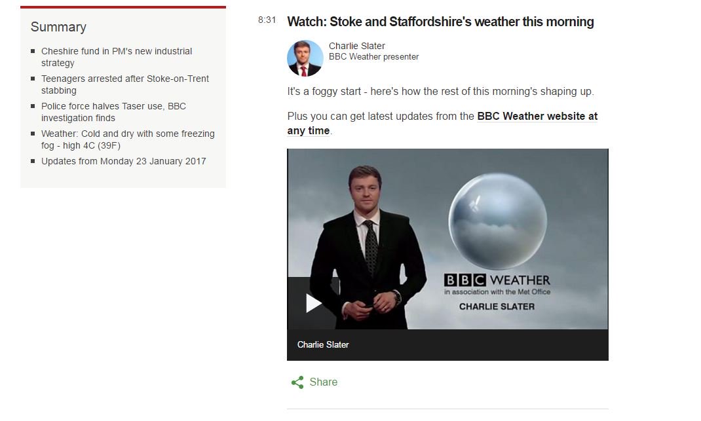This screenshot has height=421, width=701.
Task: Select Teenagers arrested after Stoke-on-Trent stabbing
Action: (125, 84)
